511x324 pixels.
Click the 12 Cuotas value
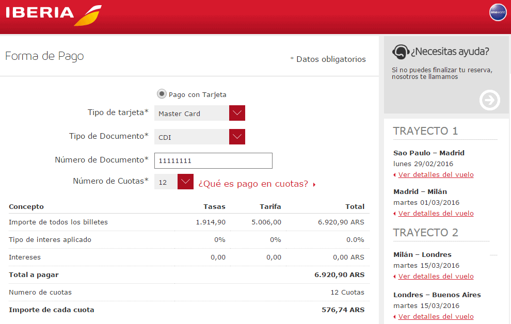point(347,292)
